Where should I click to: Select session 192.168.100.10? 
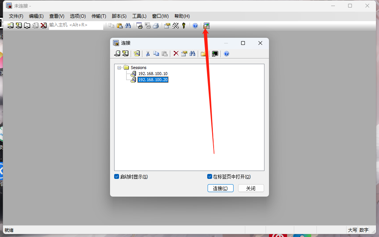coord(153,74)
